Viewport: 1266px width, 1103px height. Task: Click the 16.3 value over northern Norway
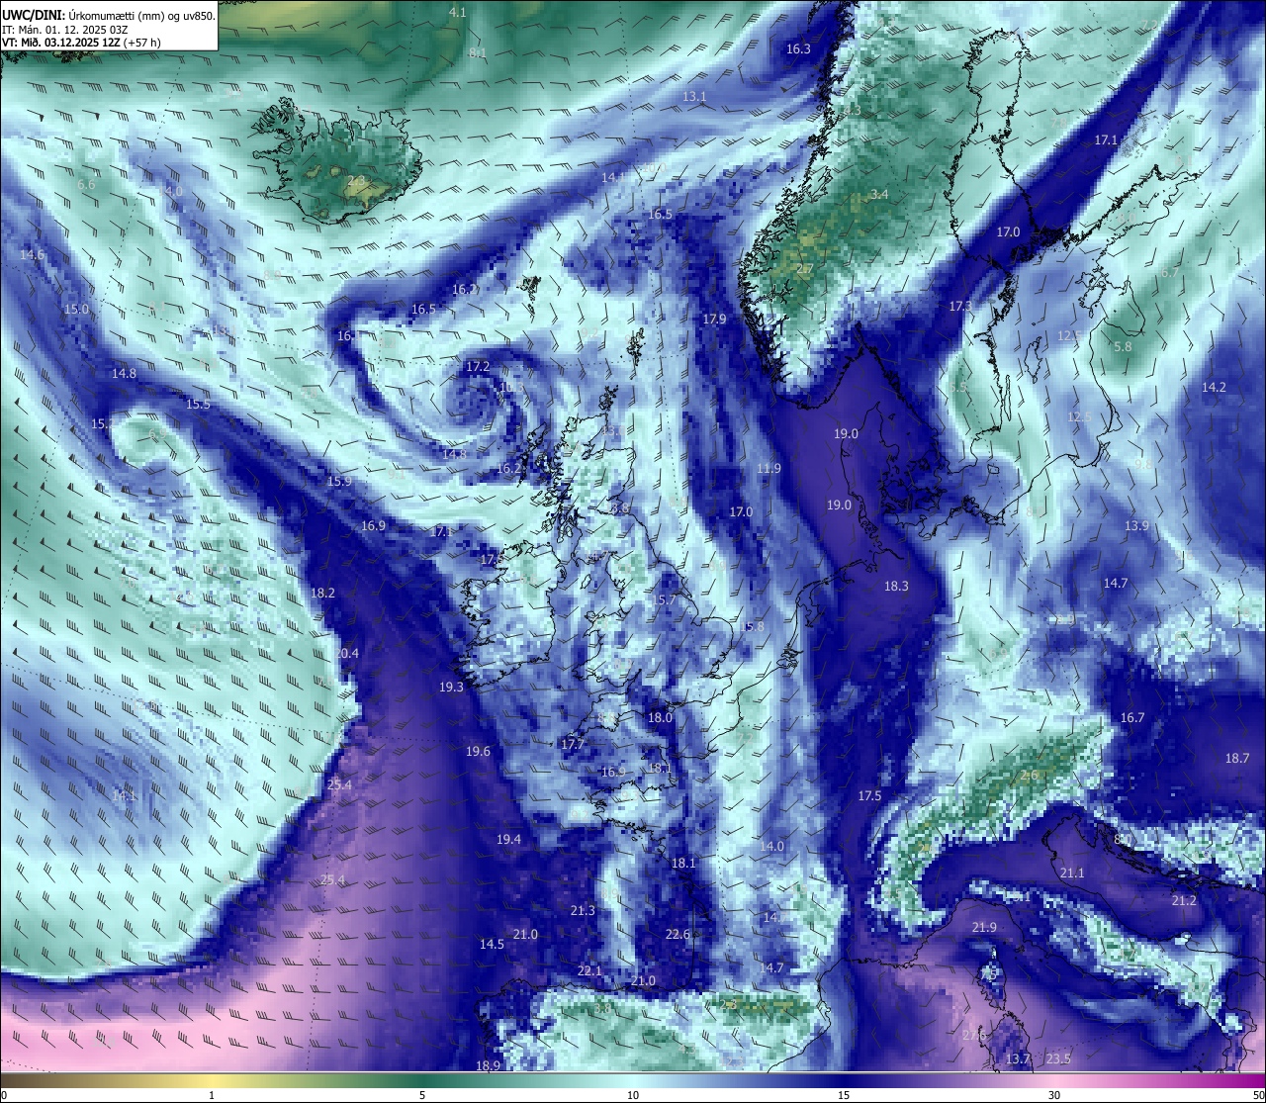(798, 48)
